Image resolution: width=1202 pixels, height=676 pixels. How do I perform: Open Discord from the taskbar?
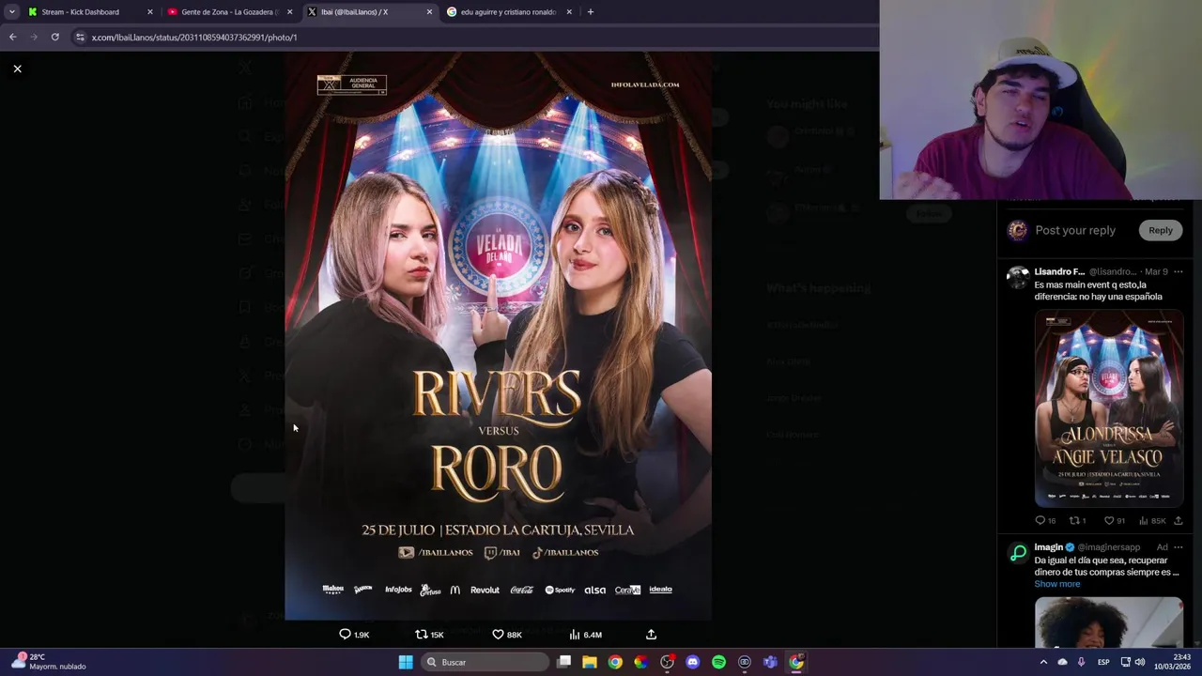coord(693,662)
